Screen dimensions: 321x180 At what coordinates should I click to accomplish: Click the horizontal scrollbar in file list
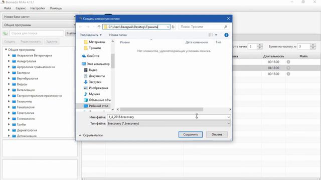pos(162,109)
